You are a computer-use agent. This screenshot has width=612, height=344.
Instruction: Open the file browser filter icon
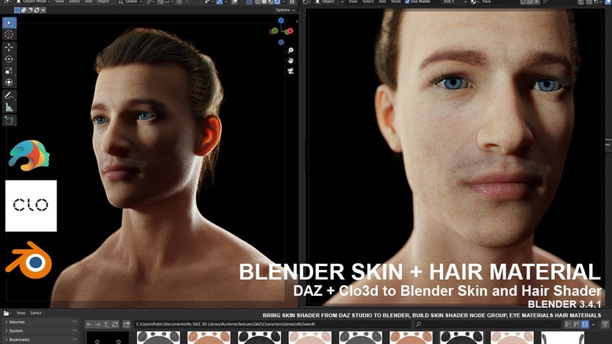[605, 324]
